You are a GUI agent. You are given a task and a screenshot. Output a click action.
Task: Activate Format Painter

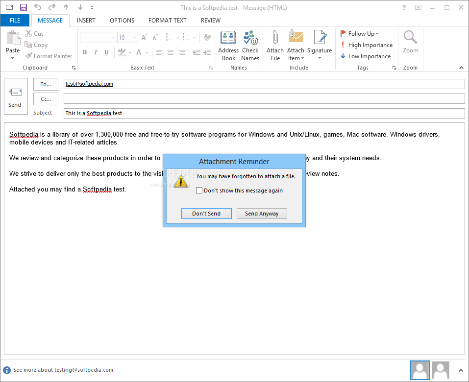(49, 56)
